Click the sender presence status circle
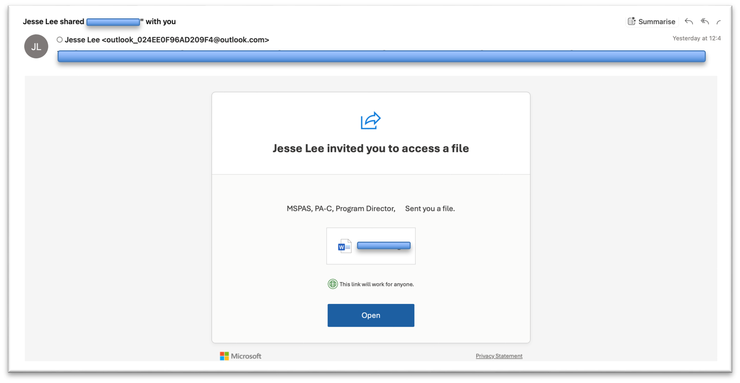This screenshot has height=383, width=740. [59, 40]
